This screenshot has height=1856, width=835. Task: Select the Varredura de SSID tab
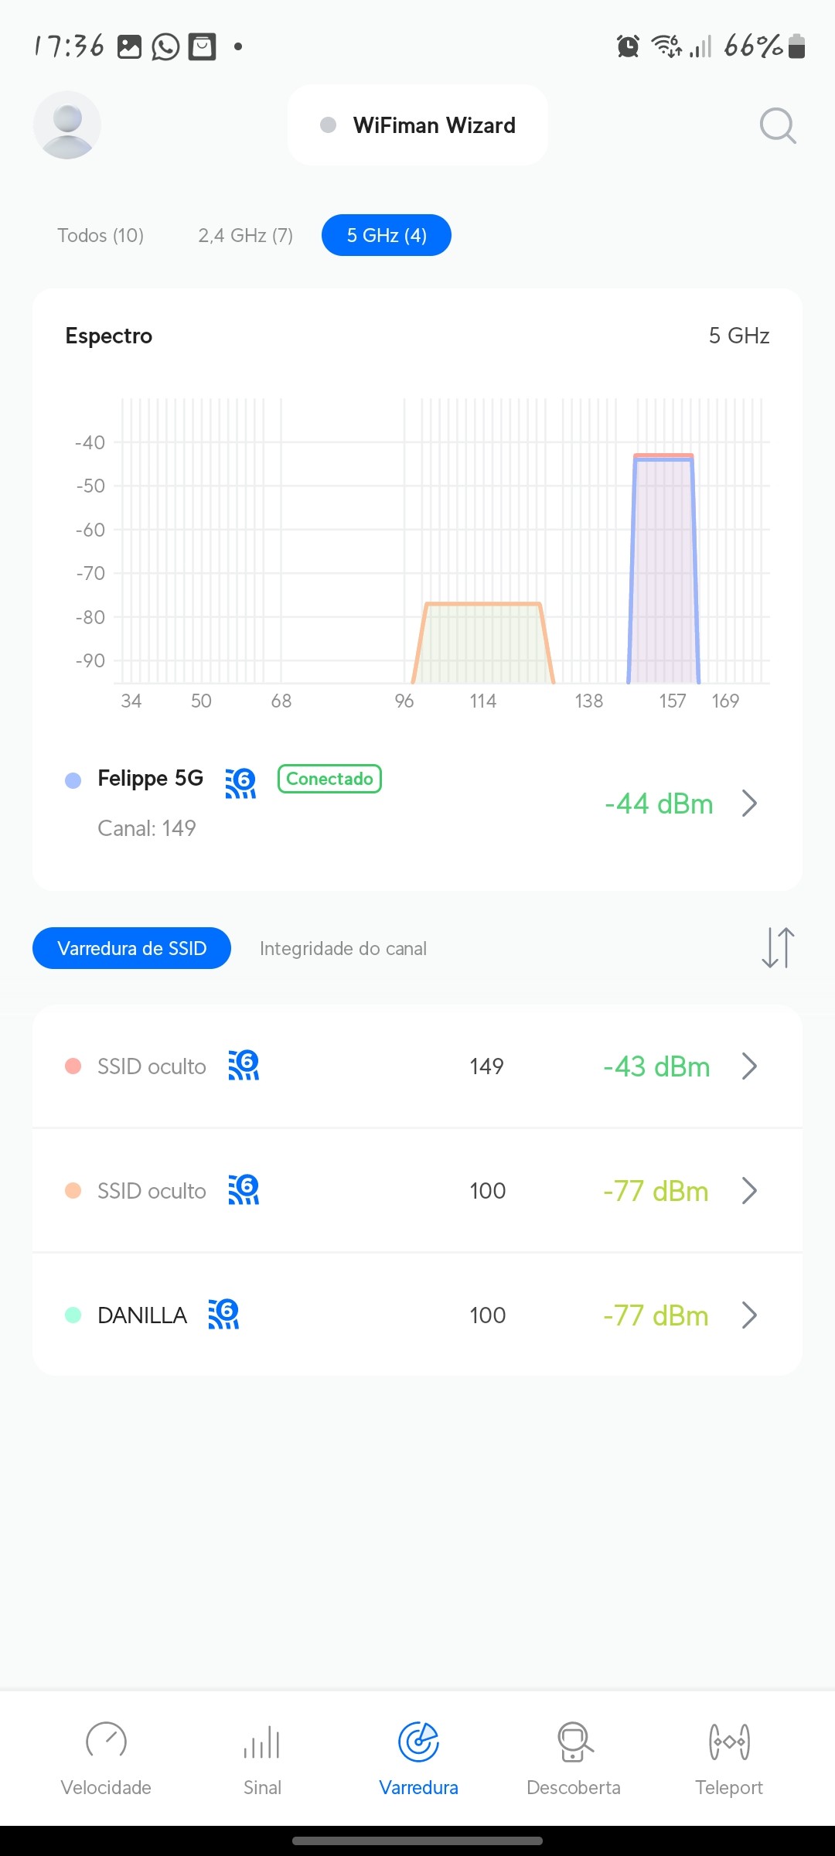click(x=131, y=948)
